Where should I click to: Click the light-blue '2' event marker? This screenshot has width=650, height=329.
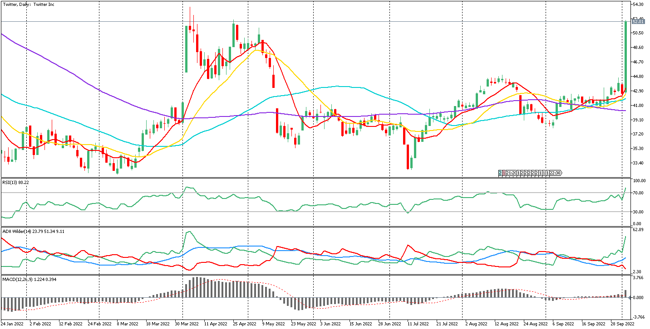(500, 173)
